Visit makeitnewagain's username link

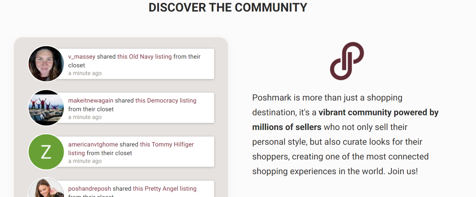pos(91,101)
